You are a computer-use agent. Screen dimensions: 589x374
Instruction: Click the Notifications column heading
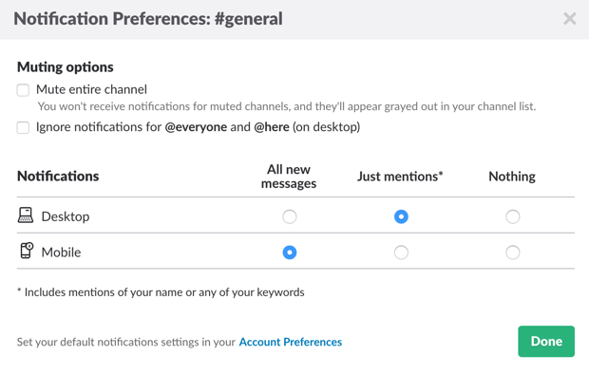coord(58,177)
